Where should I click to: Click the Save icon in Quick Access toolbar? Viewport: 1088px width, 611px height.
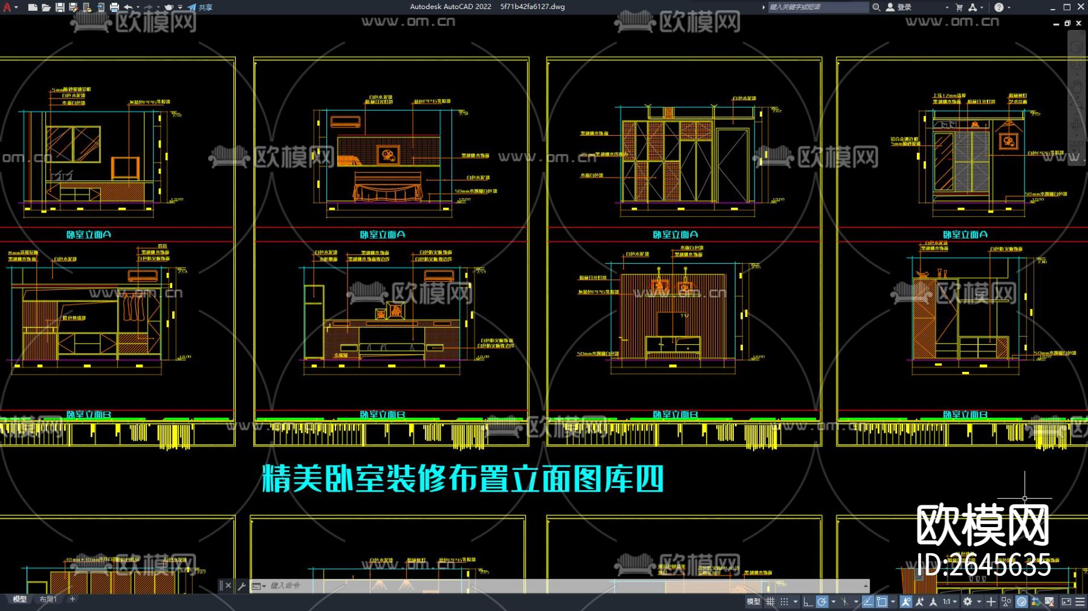click(60, 7)
